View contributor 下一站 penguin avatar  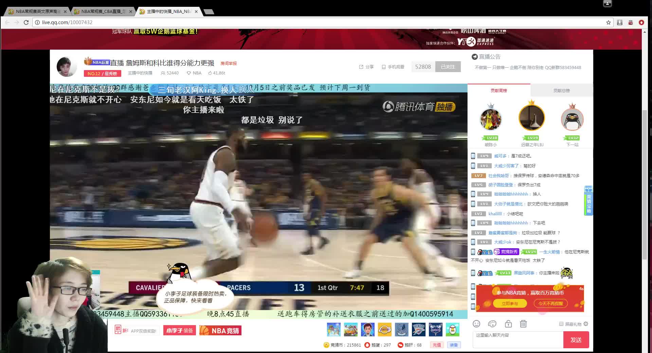572,119
